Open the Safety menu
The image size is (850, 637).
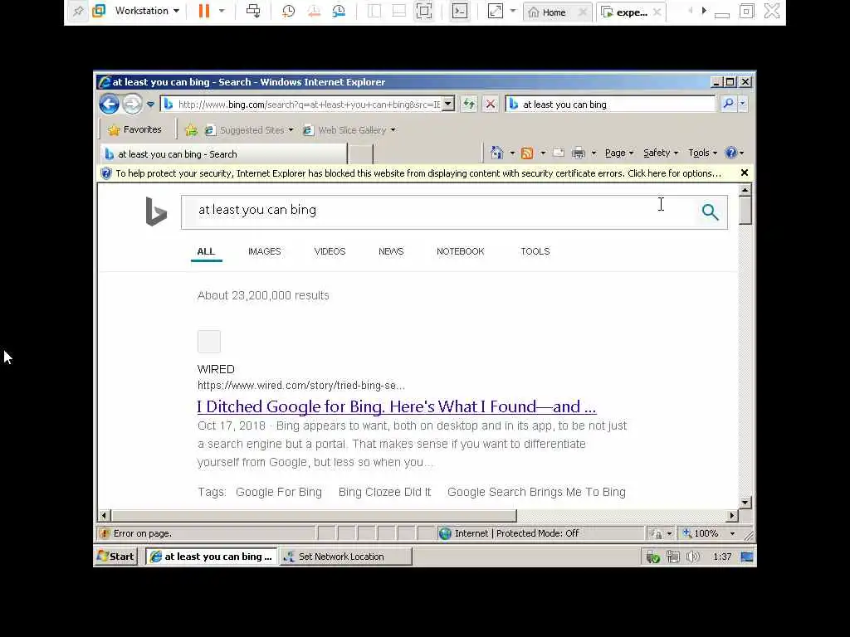pyautogui.click(x=661, y=153)
